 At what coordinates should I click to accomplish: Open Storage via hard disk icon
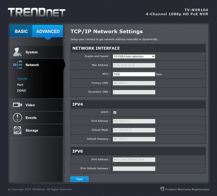pos(17,130)
